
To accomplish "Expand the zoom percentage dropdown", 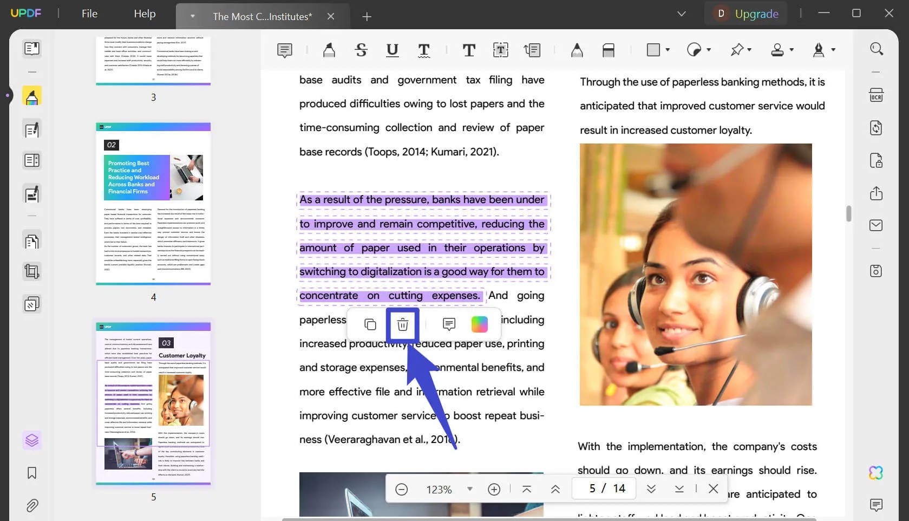I will pos(469,489).
